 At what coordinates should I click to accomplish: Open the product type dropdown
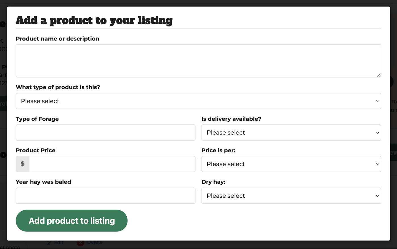coord(198,101)
